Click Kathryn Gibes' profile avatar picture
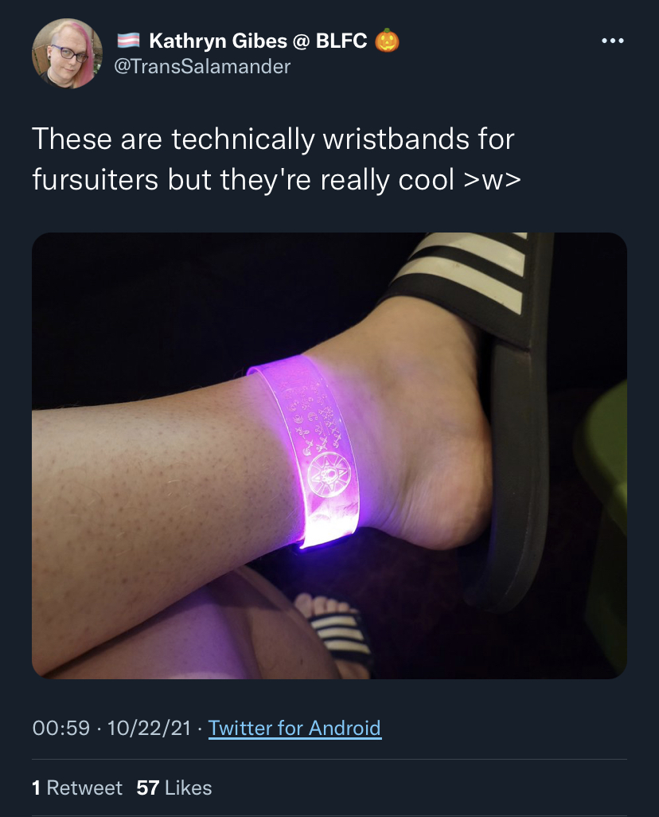Screen dimensions: 659x817 [67, 53]
